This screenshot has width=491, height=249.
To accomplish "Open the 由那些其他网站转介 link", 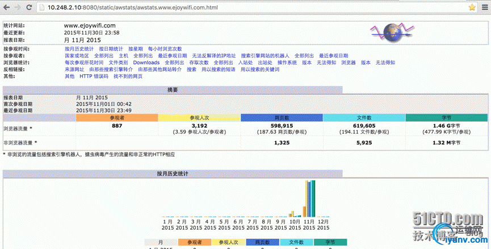I will (x=160, y=69).
